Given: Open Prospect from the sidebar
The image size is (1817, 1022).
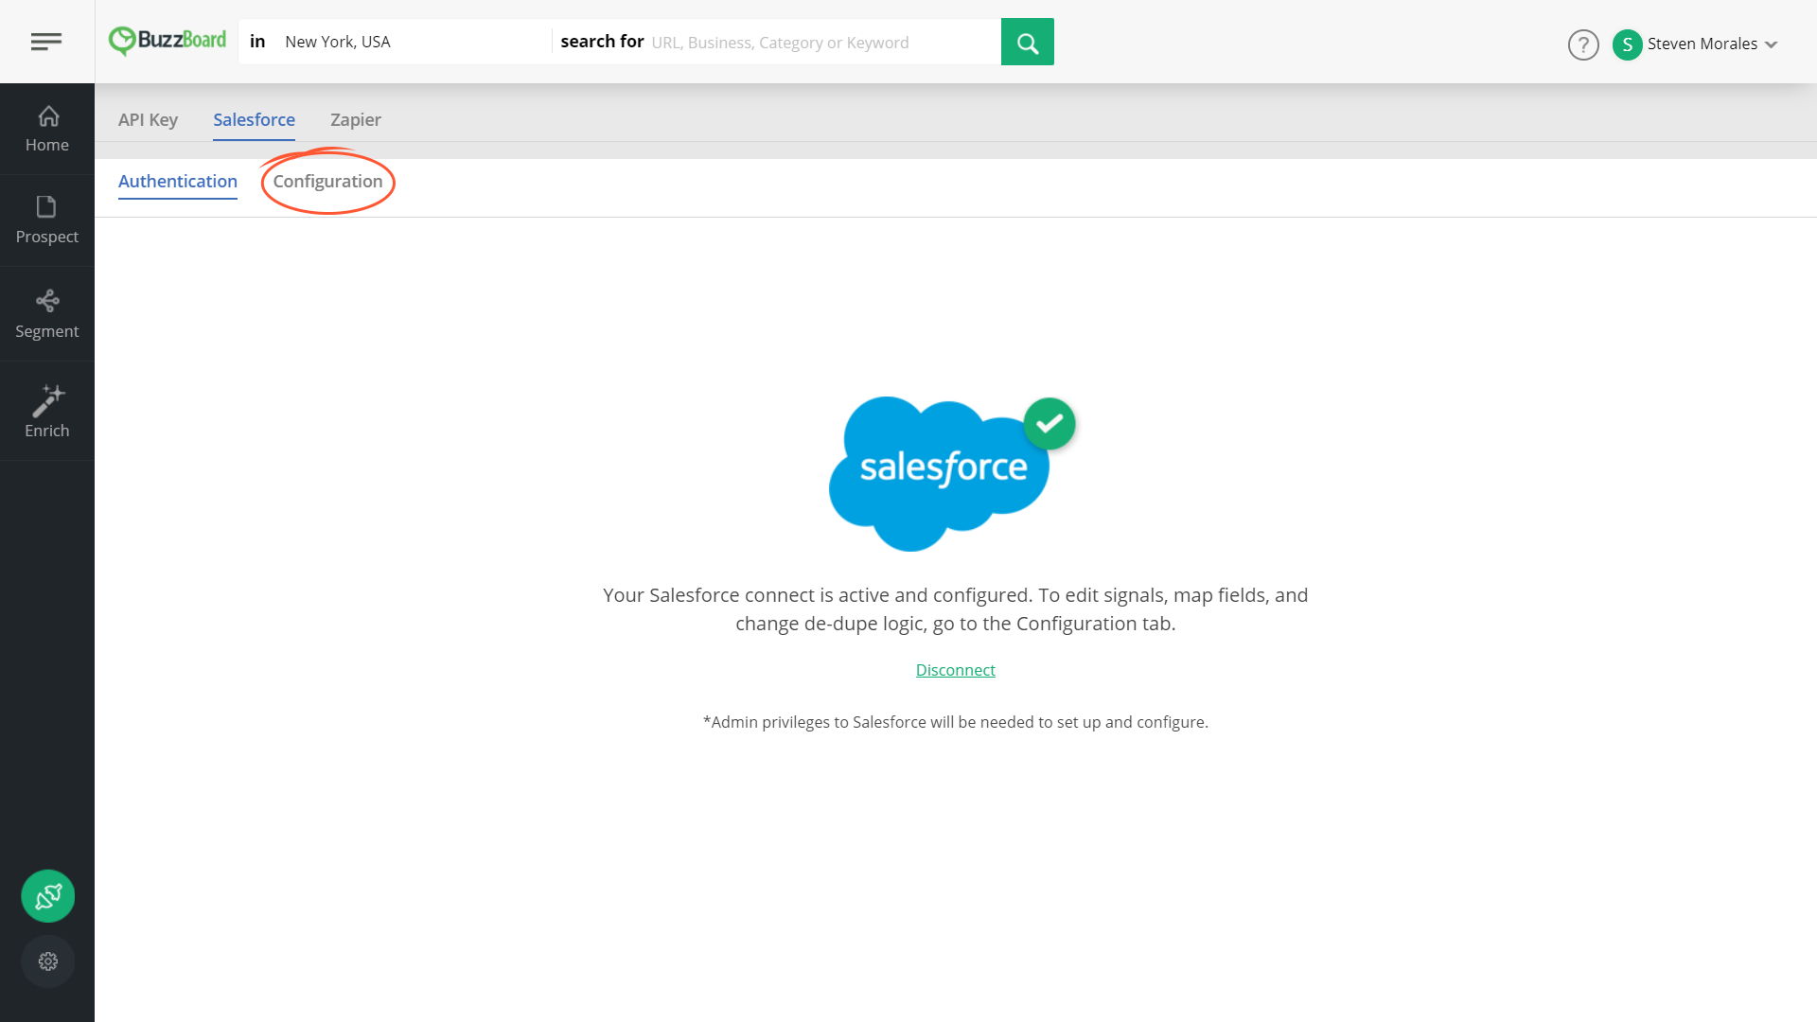Looking at the screenshot, I should pyautogui.click(x=47, y=220).
